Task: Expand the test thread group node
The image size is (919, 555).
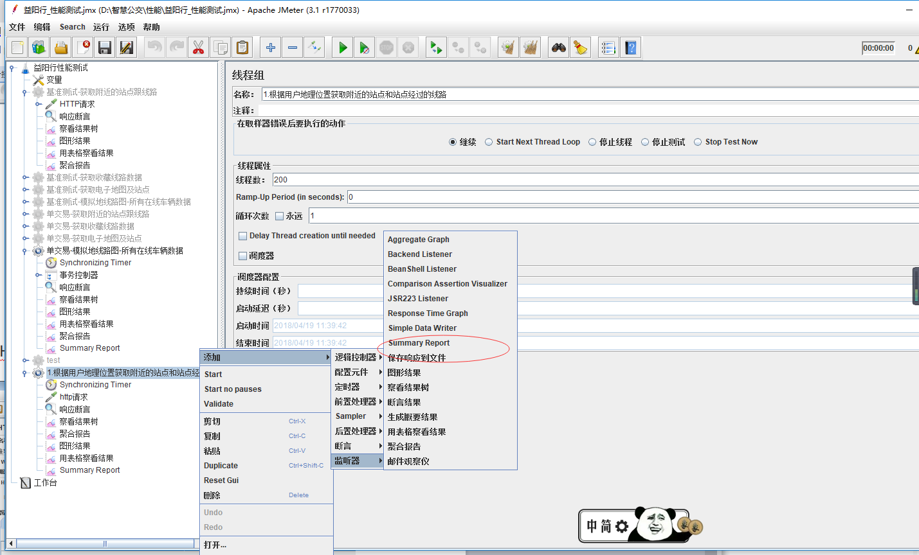Action: point(25,360)
